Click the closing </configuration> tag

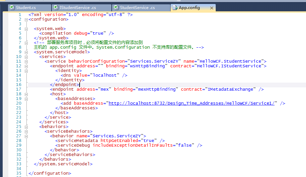point(50,173)
